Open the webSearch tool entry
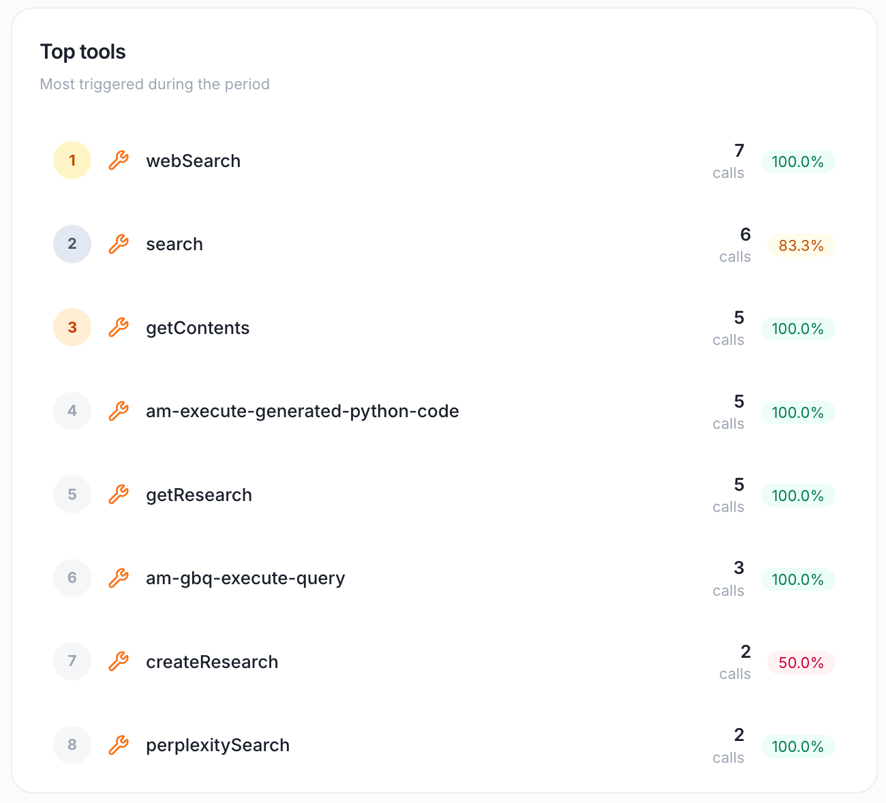 193,161
